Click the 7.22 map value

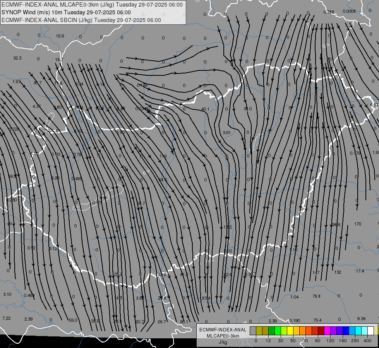7,318
